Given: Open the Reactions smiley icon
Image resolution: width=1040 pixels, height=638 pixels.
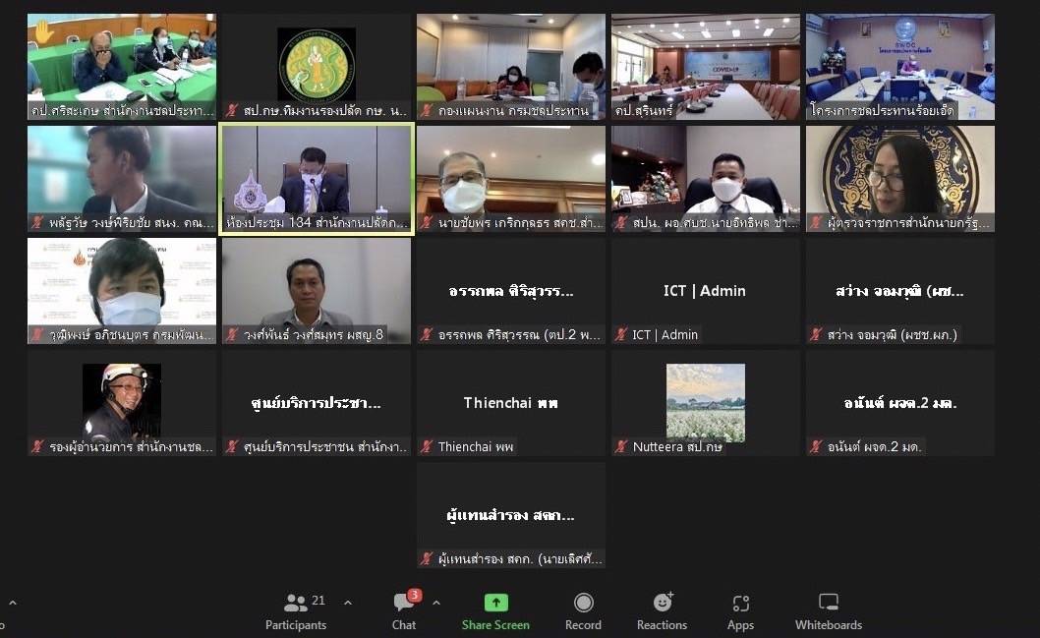Looking at the screenshot, I should (x=662, y=603).
